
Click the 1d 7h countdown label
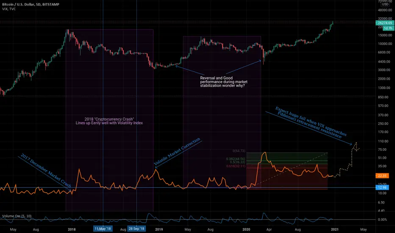(x=388, y=28)
